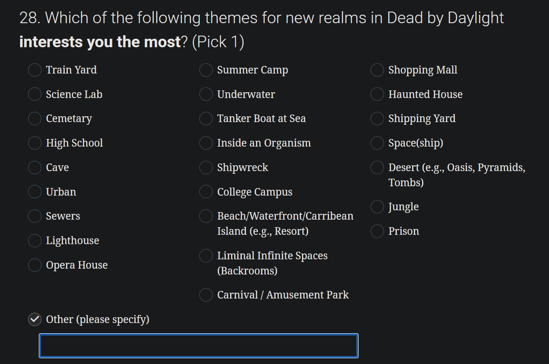Choose Liminal Infinite Spaces (Backrooms)
The height and width of the screenshot is (364, 549).
point(206,256)
